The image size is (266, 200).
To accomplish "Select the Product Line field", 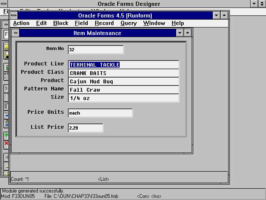I will 123,65.
